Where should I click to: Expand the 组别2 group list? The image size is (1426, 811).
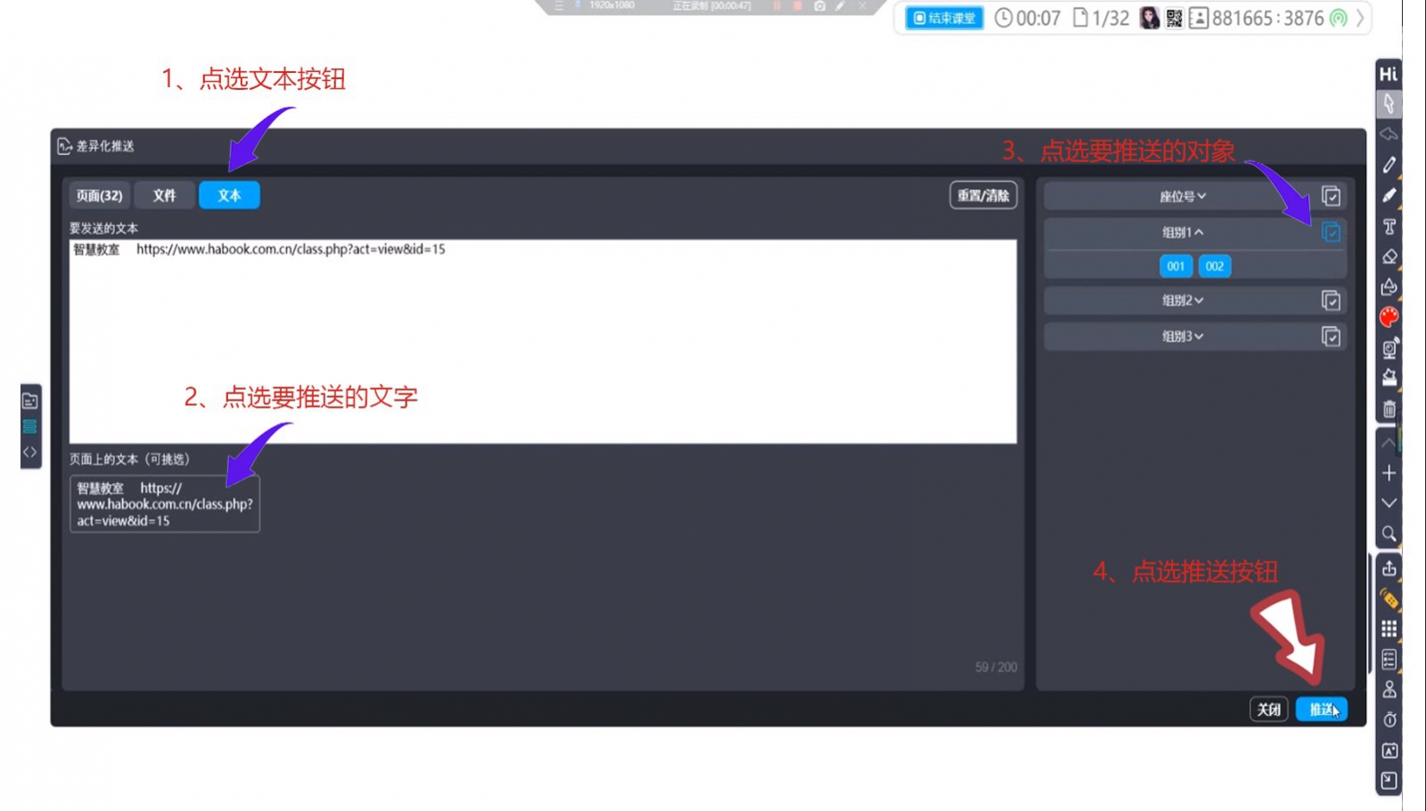(x=1182, y=301)
